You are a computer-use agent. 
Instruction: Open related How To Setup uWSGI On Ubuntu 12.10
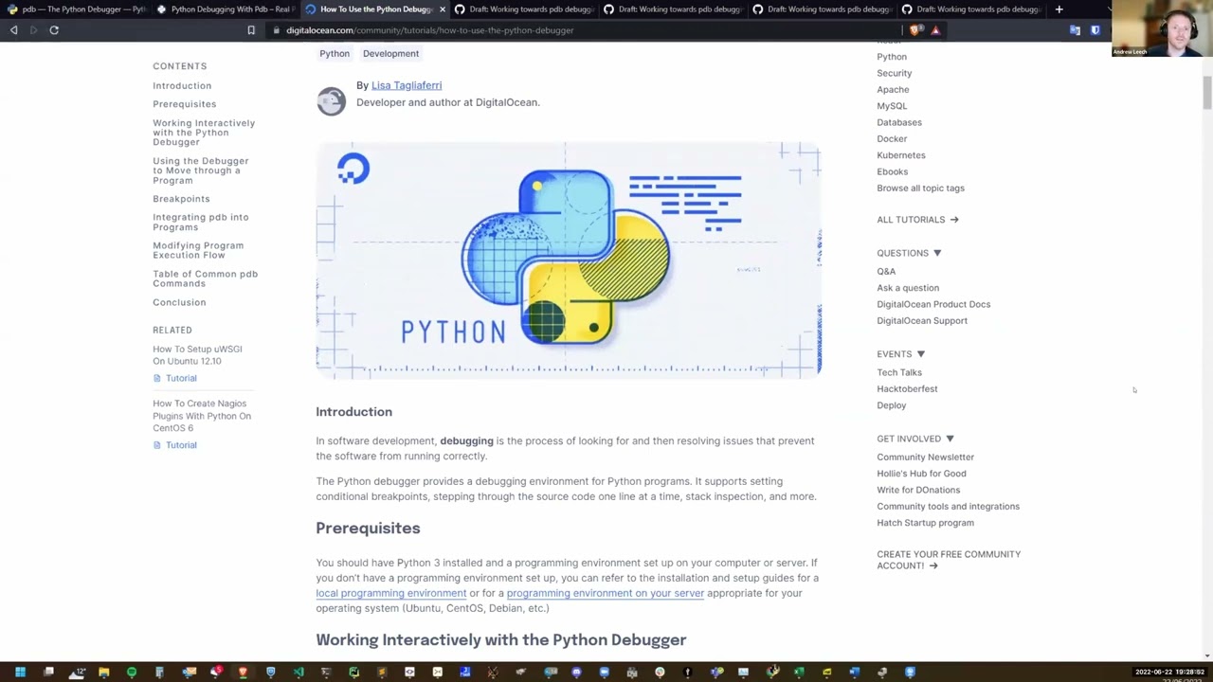coord(197,354)
